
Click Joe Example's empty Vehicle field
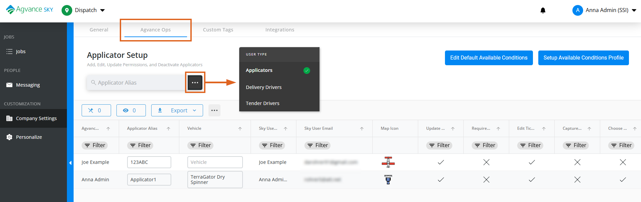coord(215,162)
